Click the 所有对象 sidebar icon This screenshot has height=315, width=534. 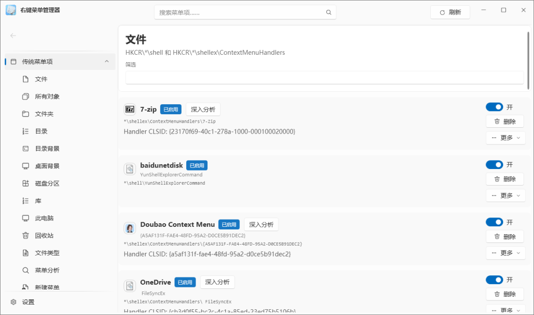pos(26,96)
